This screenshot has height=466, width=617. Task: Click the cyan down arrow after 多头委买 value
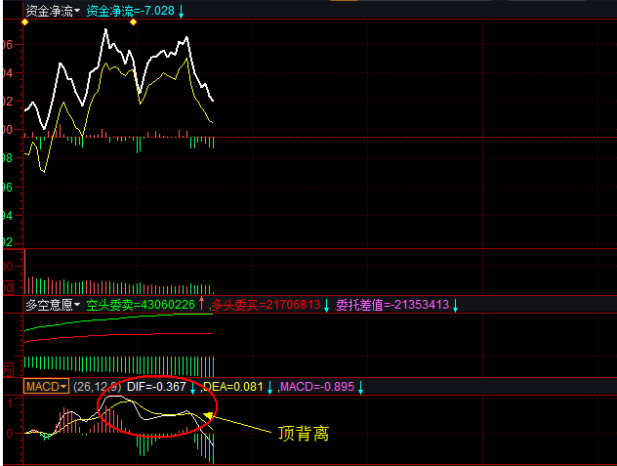pyautogui.click(x=328, y=305)
